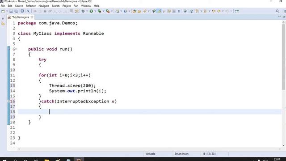Toggle Show Whitespace Characters icon

pyautogui.click(x=179, y=11)
